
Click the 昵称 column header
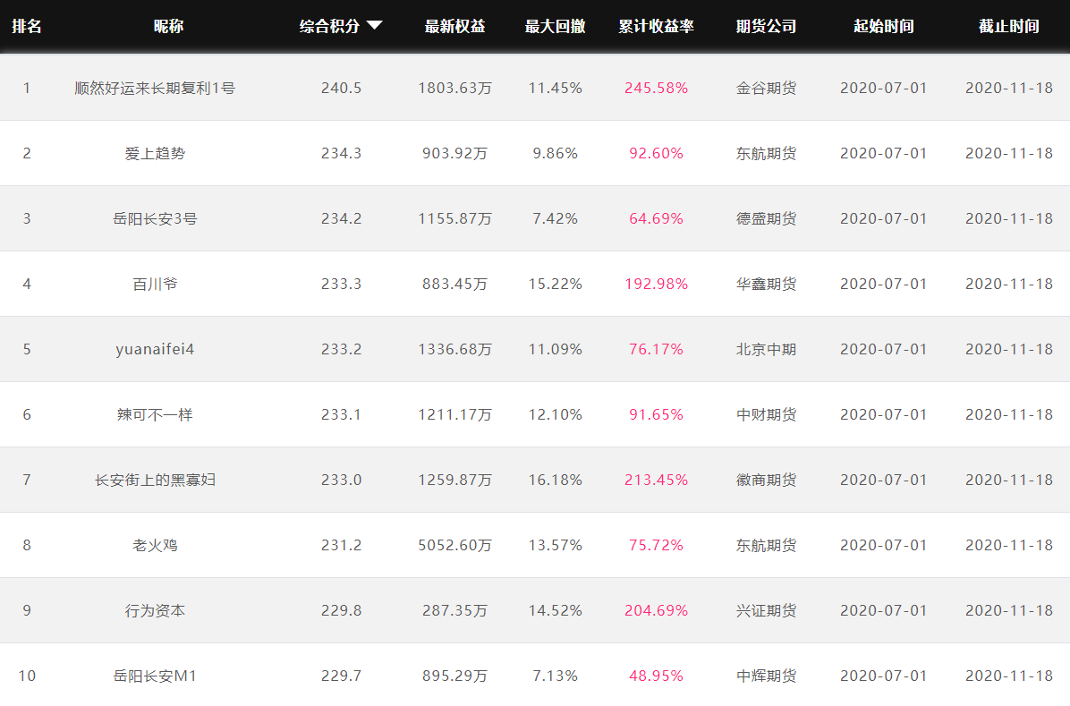coord(168,26)
